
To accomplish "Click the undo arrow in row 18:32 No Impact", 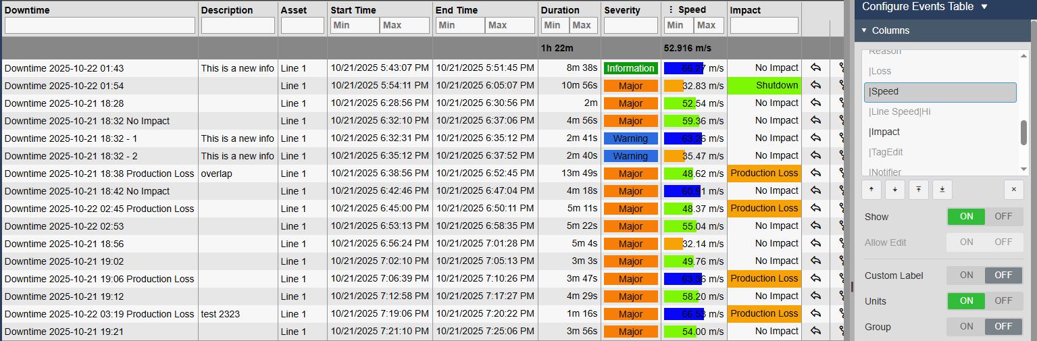I will point(815,120).
